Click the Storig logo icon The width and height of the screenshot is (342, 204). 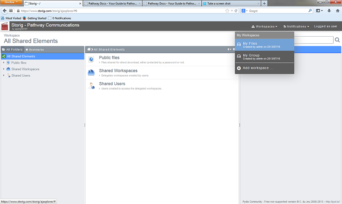[x=5, y=27]
